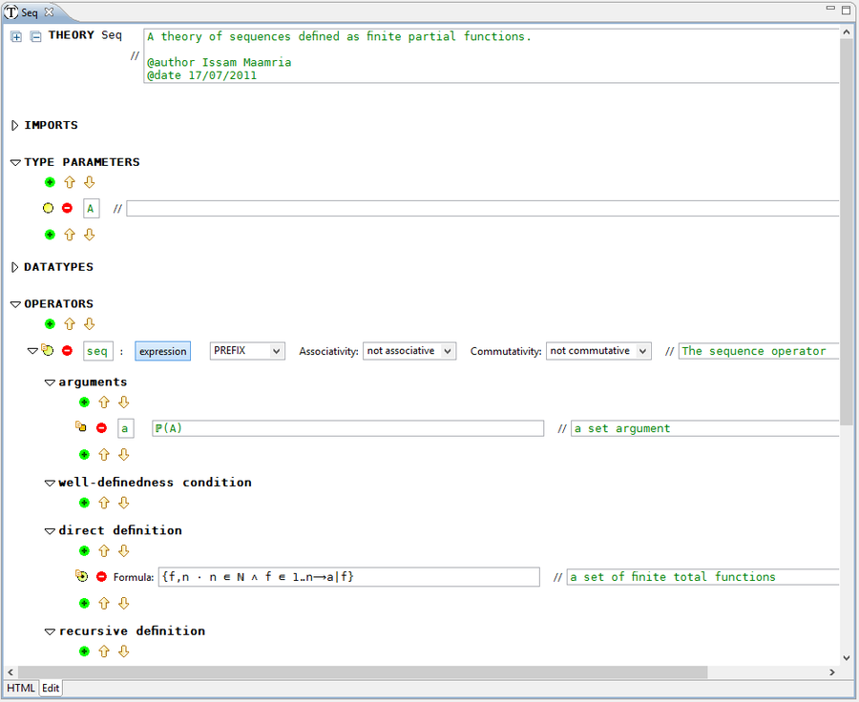Click the down arrow above the A type parameter
Viewport: 859px width, 702px height.
[90, 182]
